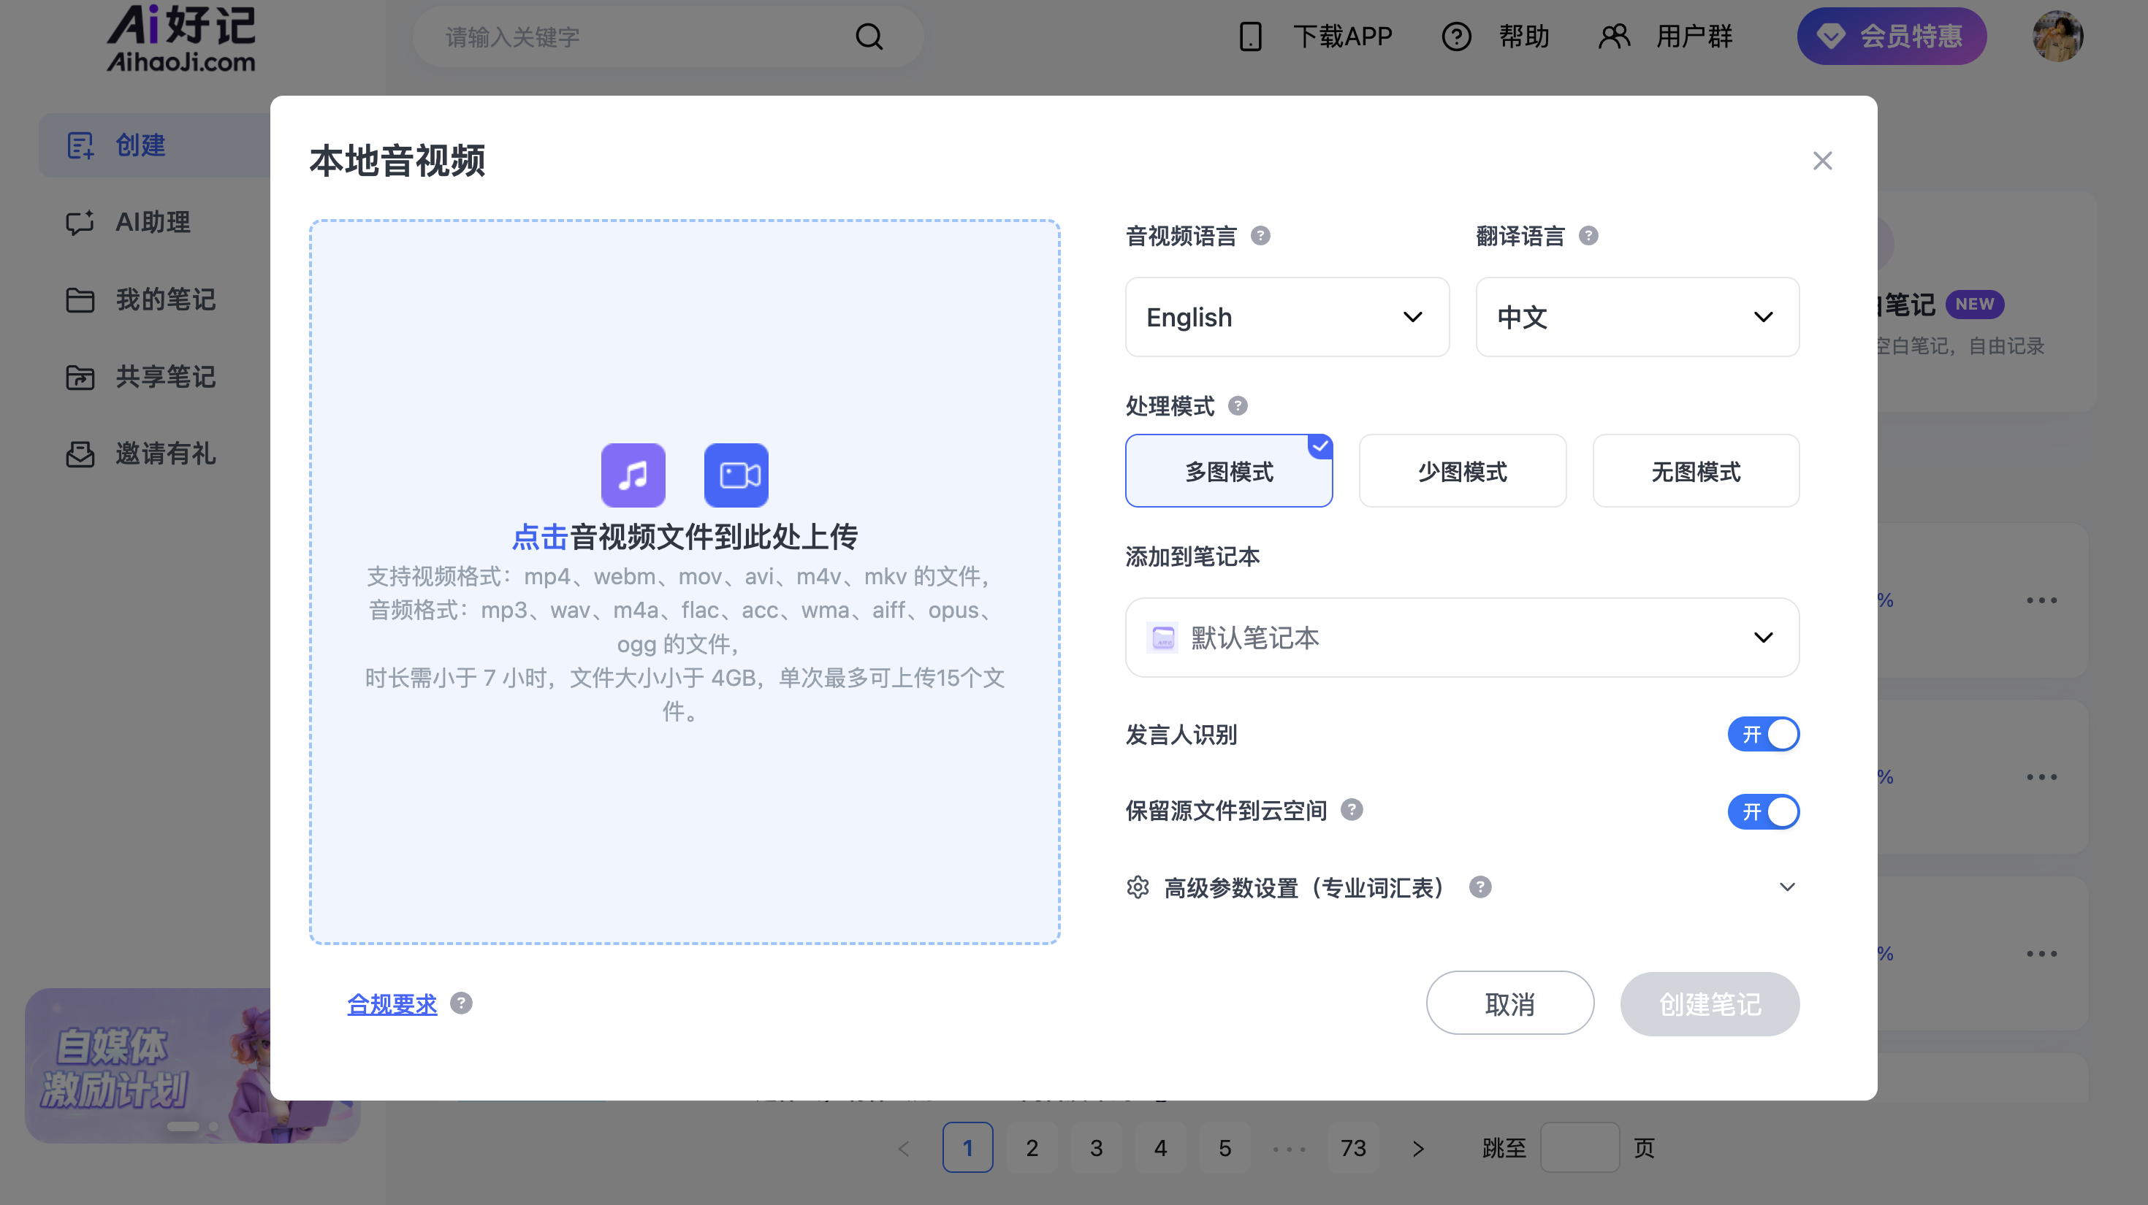Click the gear icon for advanced settings
The width and height of the screenshot is (2148, 1205).
coord(1138,887)
